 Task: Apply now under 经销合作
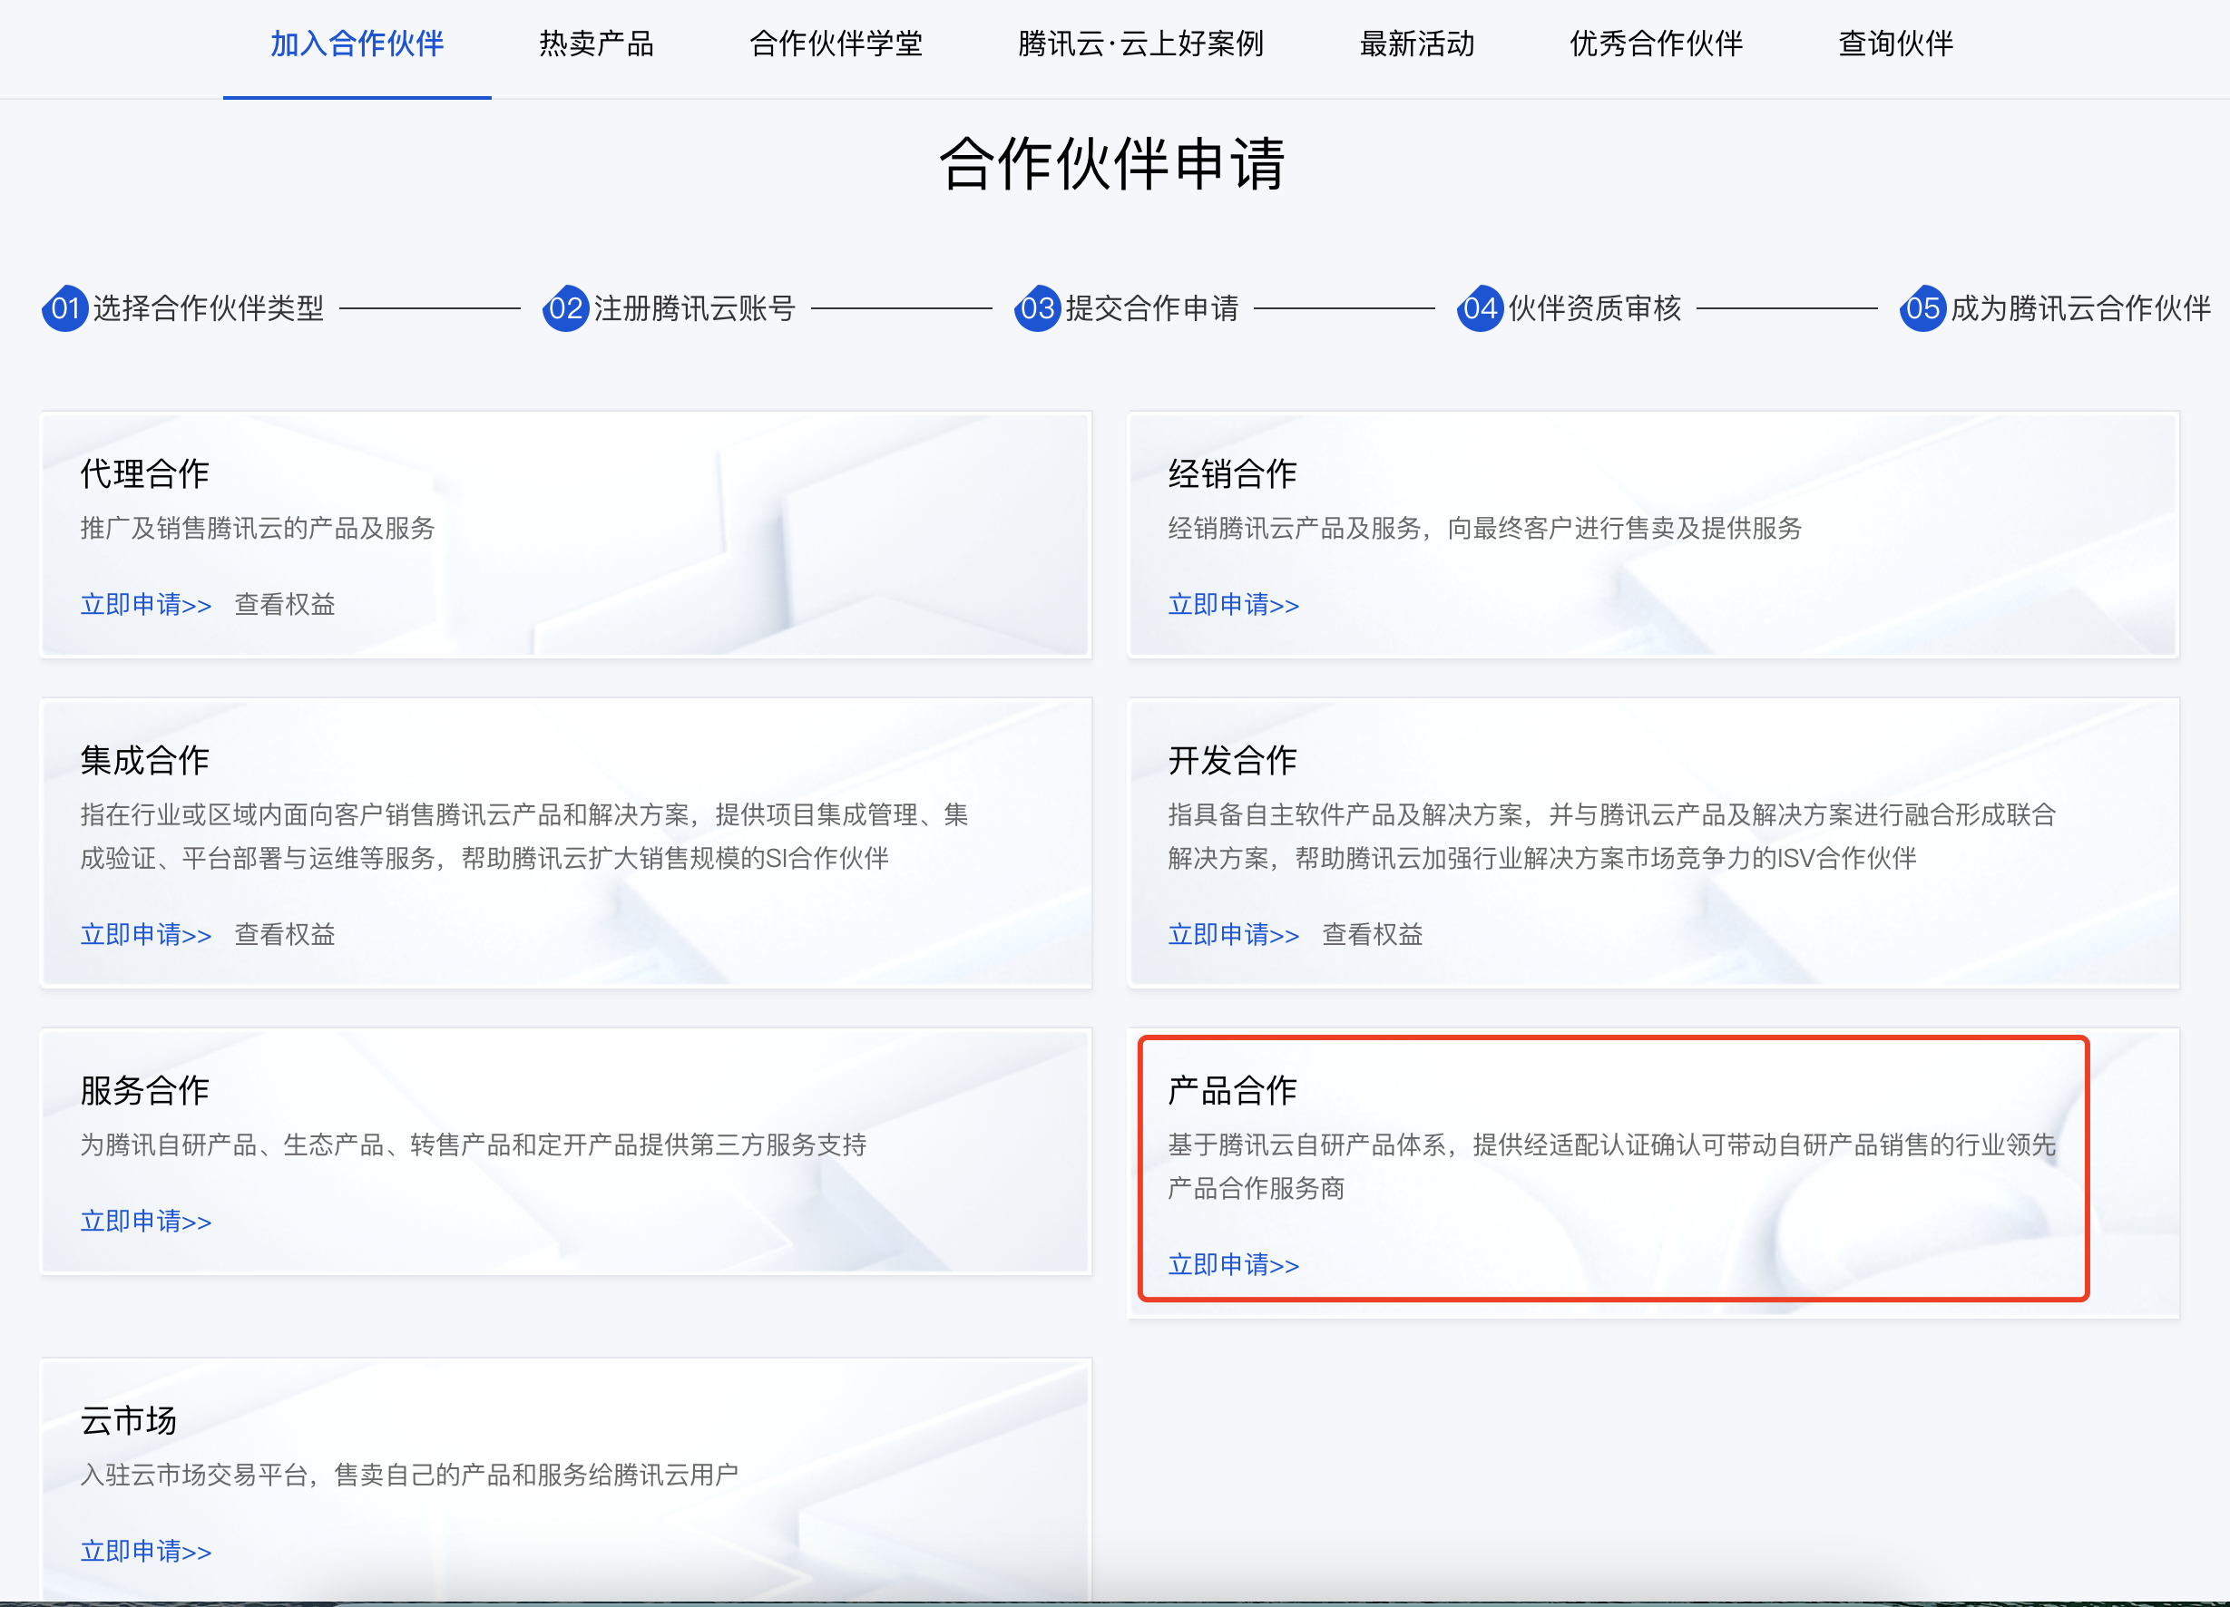click(1233, 605)
